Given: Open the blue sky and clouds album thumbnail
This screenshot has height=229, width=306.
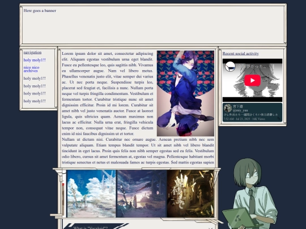Looking at the screenshot, I should (x=91, y=193).
